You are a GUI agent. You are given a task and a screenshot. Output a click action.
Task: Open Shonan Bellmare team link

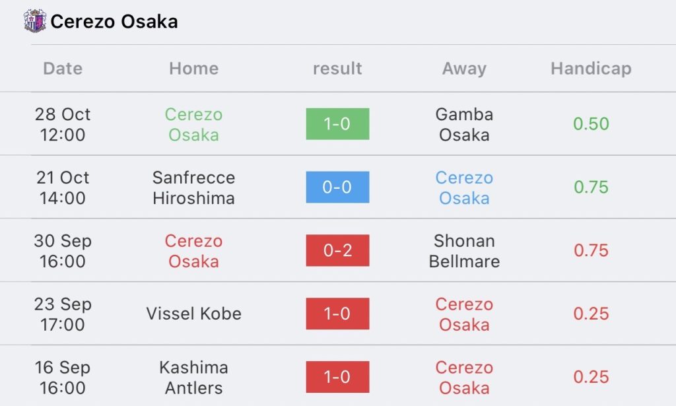pos(464,251)
